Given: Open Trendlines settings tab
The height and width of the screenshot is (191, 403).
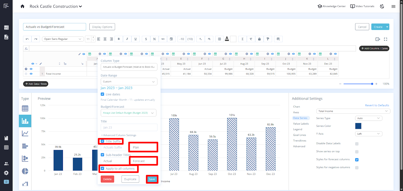Looking at the screenshot, I should click(x=299, y=141).
